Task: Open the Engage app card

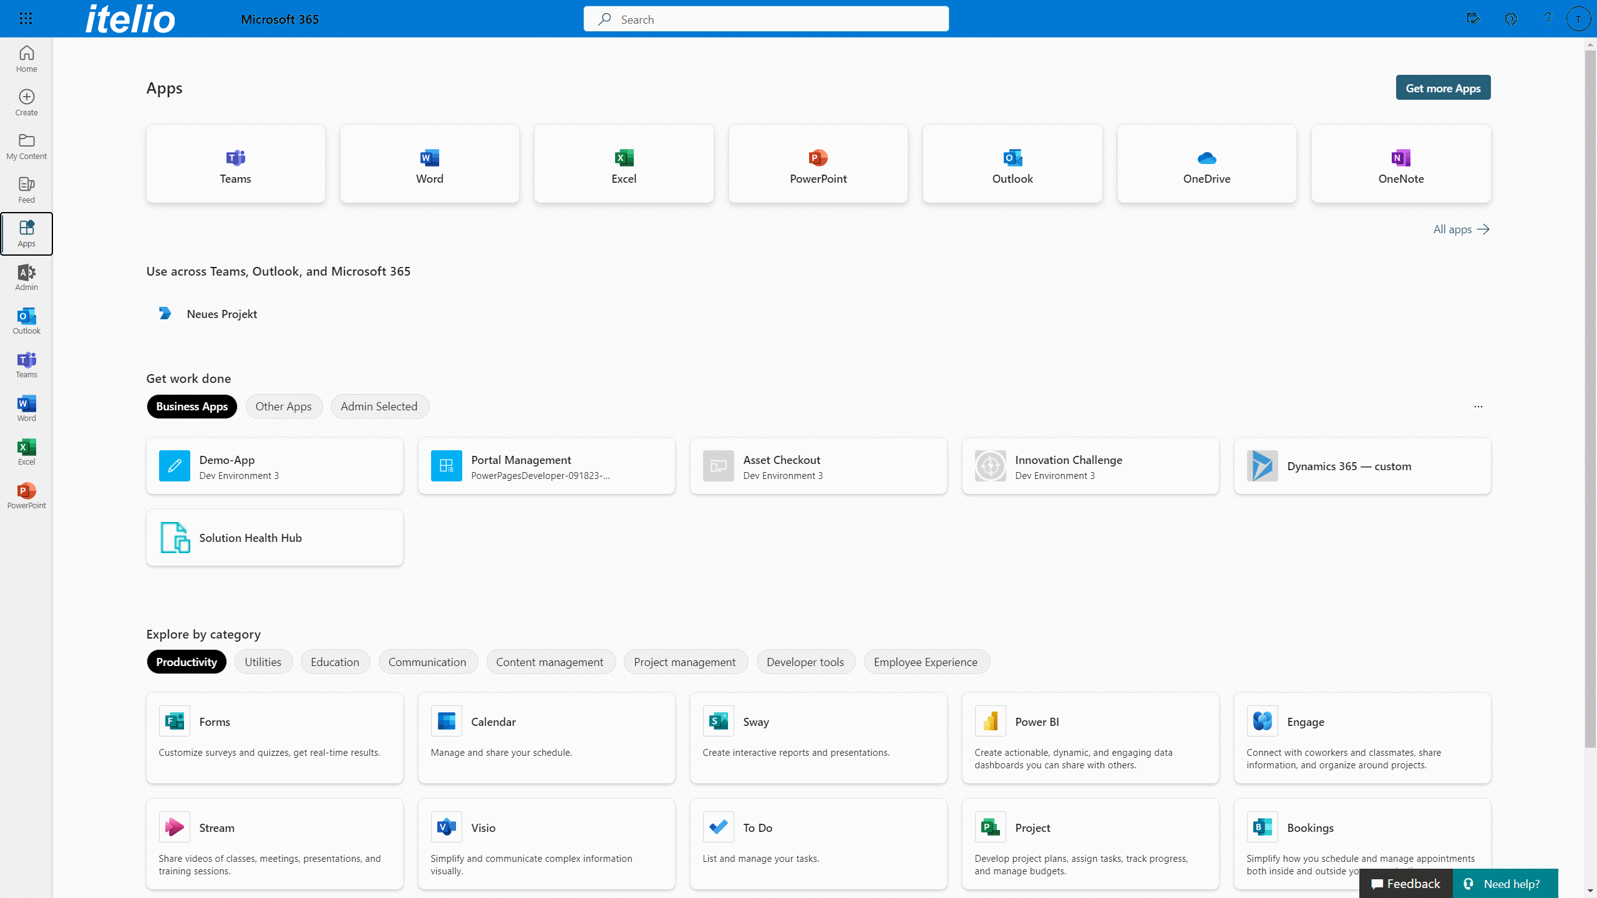Action: [x=1362, y=738]
